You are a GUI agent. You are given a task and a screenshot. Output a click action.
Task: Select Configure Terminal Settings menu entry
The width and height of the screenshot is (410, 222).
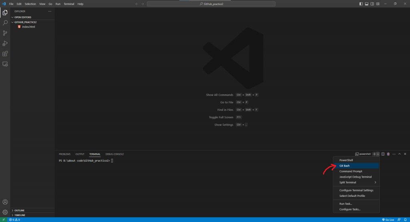click(x=356, y=190)
